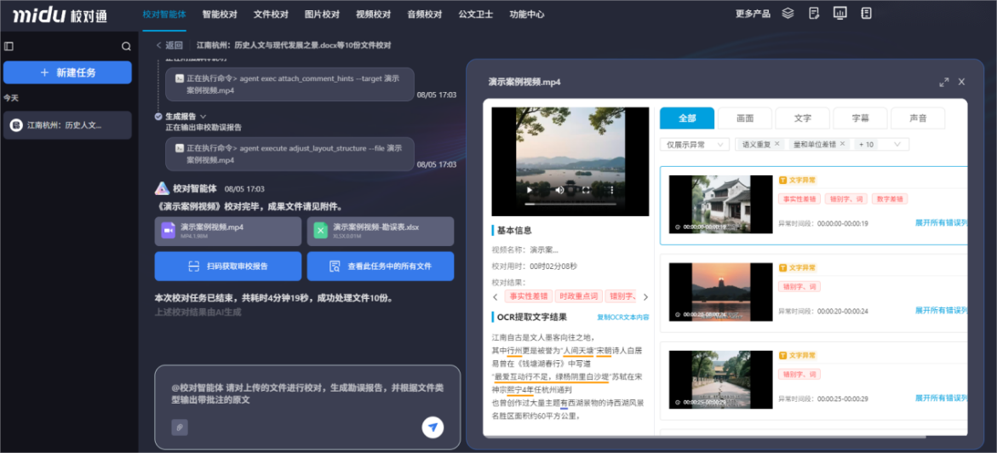This screenshot has height=453, width=997.
Task: Open the monitor chart icon in header
Action: (x=840, y=14)
